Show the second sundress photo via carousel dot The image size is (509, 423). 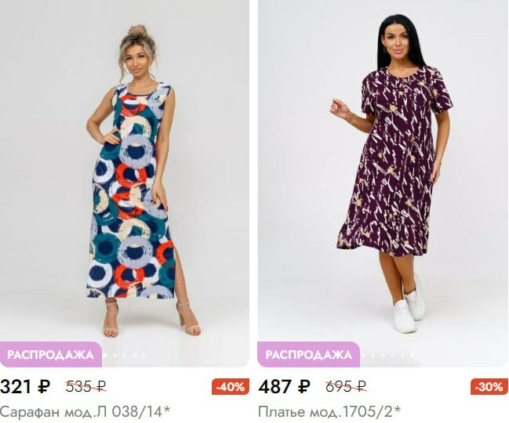(115, 356)
